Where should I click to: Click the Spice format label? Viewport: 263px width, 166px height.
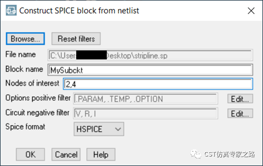[x=25, y=127]
